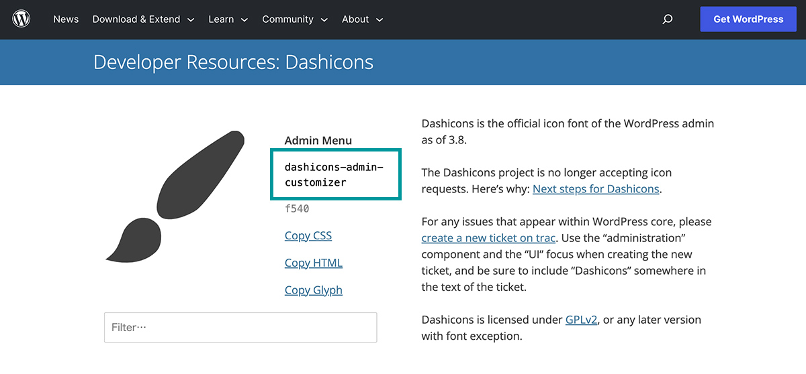This screenshot has height=374, width=806.
Task: Open the News menu item
Action: point(66,19)
